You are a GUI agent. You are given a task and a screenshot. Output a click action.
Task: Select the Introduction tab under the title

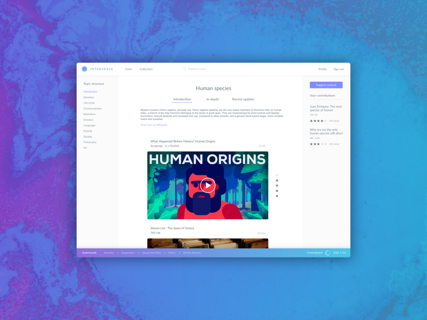182,99
